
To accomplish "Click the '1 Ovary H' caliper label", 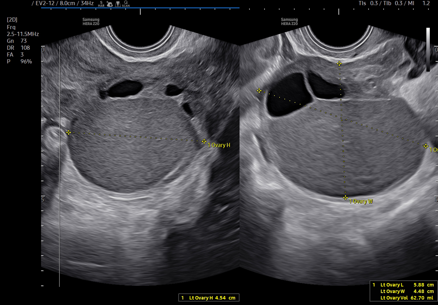I will click(x=219, y=145).
